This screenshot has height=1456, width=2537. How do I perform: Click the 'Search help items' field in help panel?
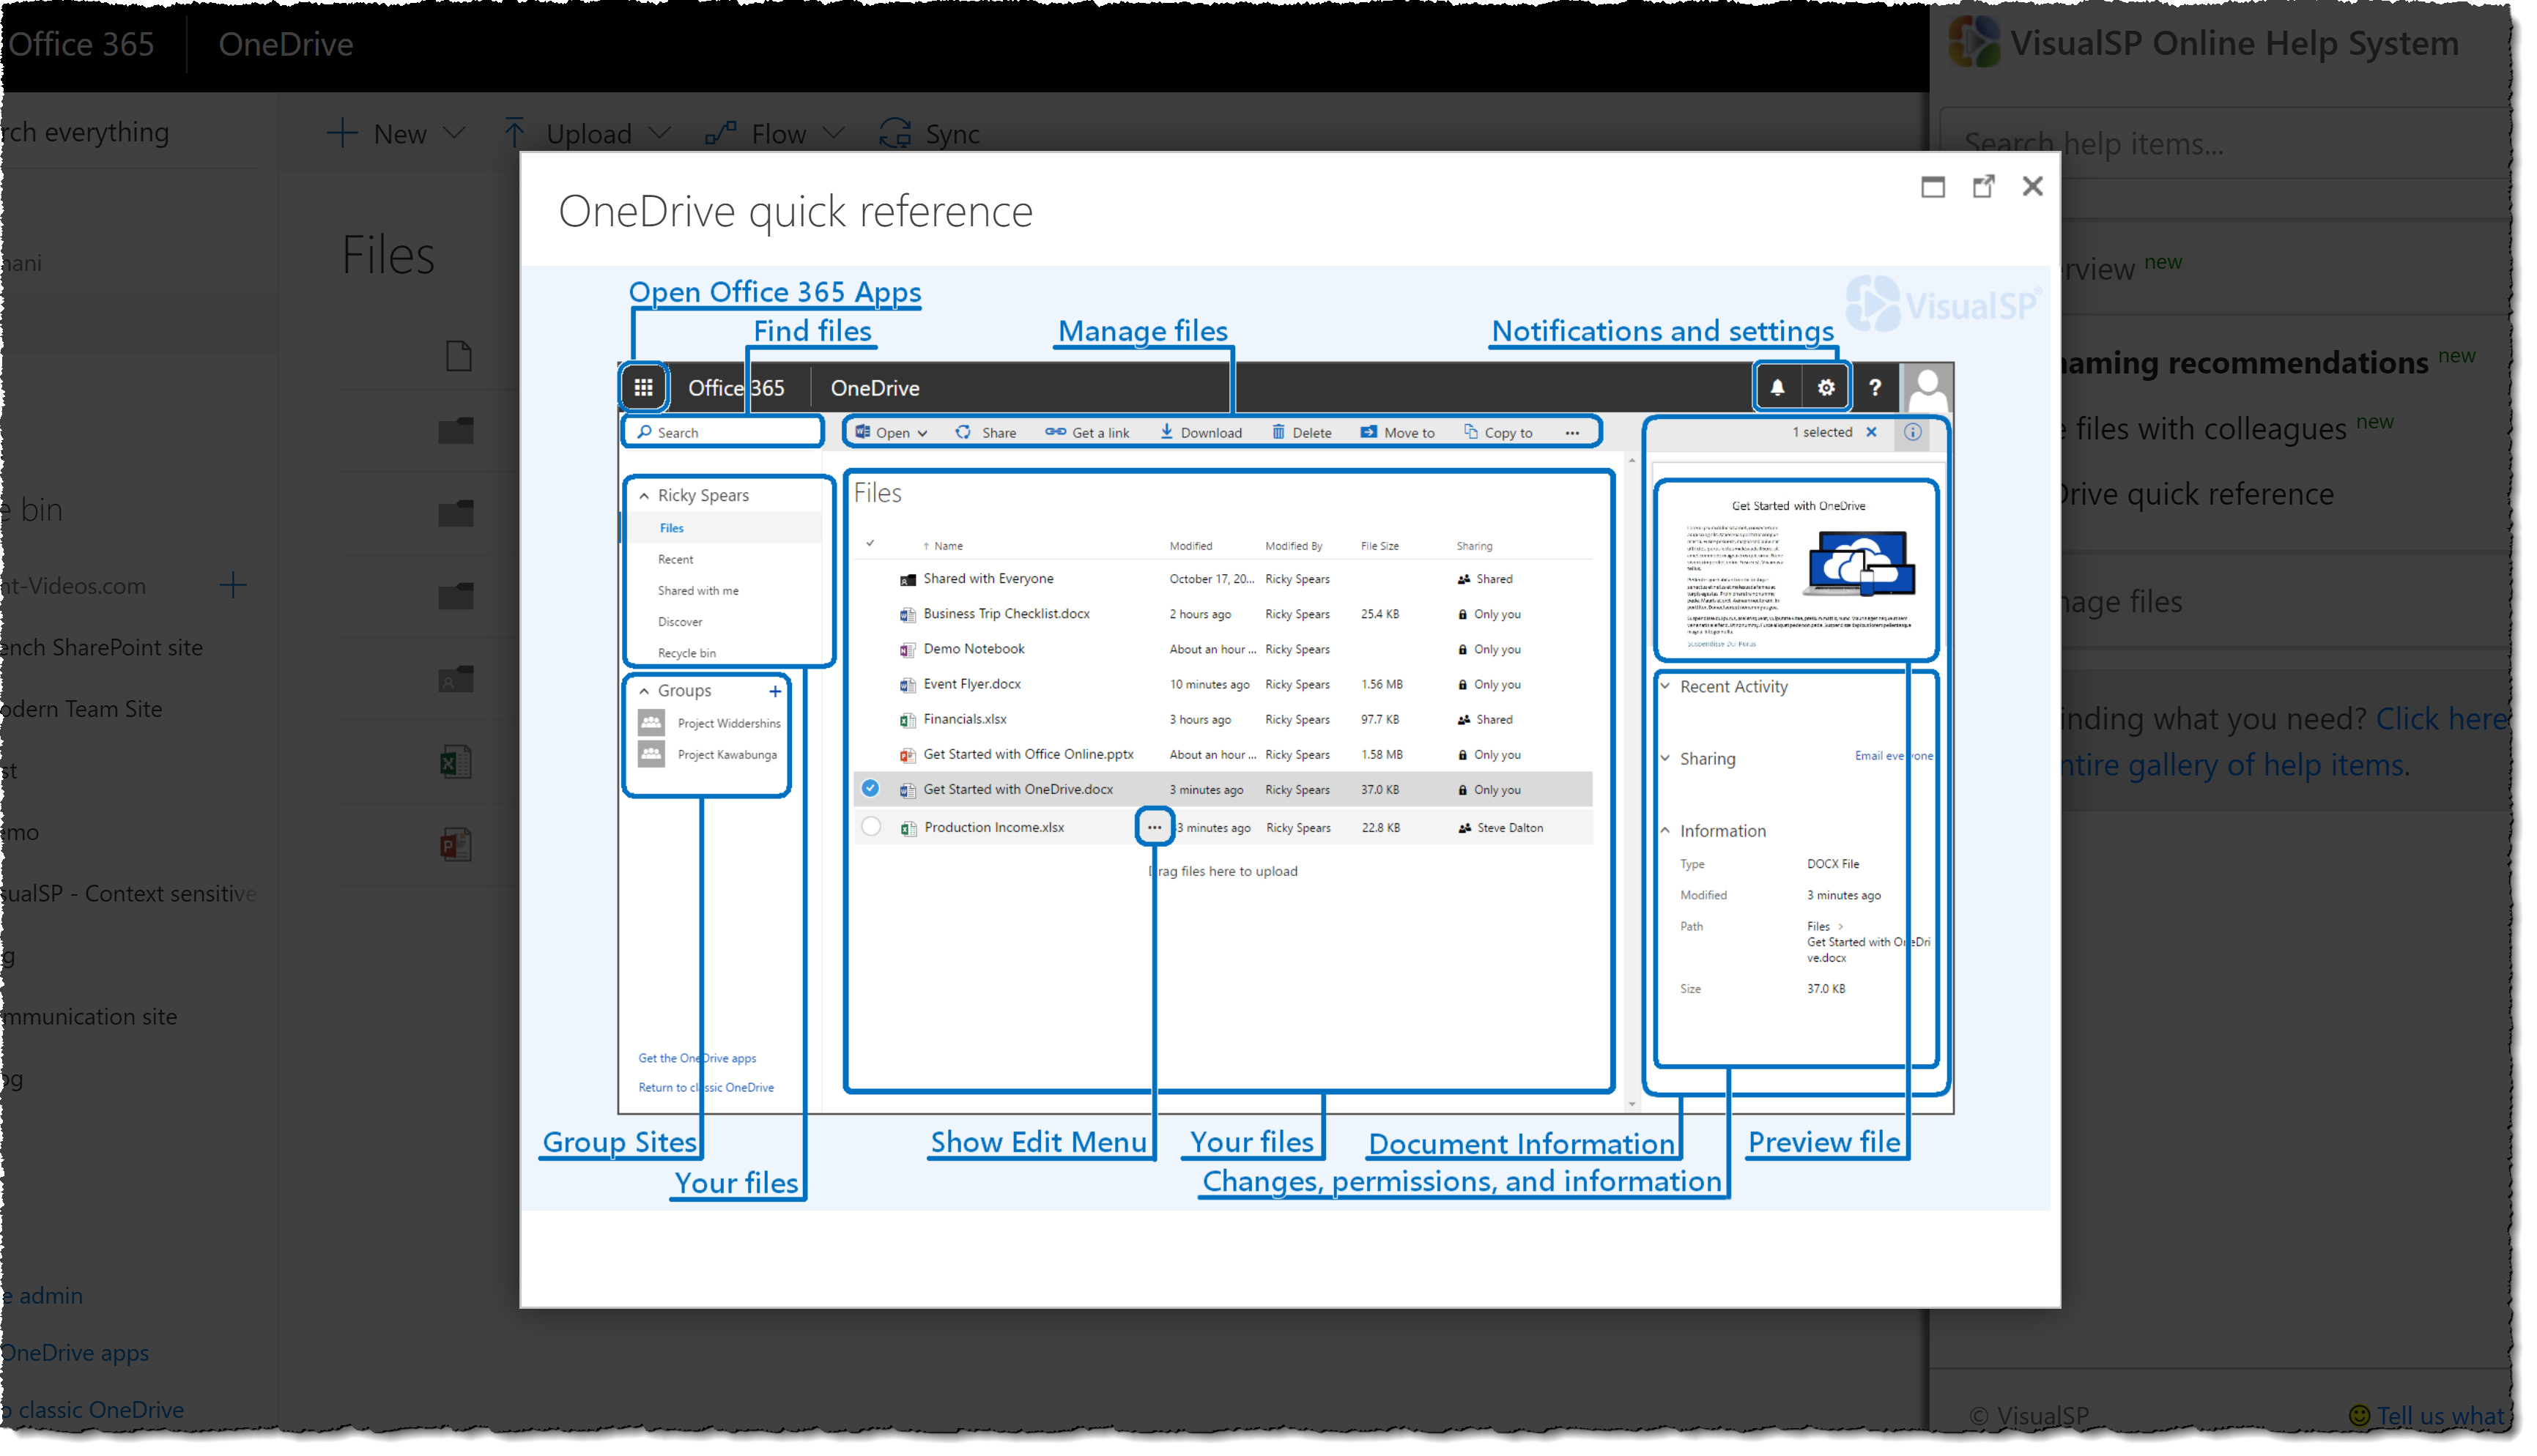coord(2225,144)
